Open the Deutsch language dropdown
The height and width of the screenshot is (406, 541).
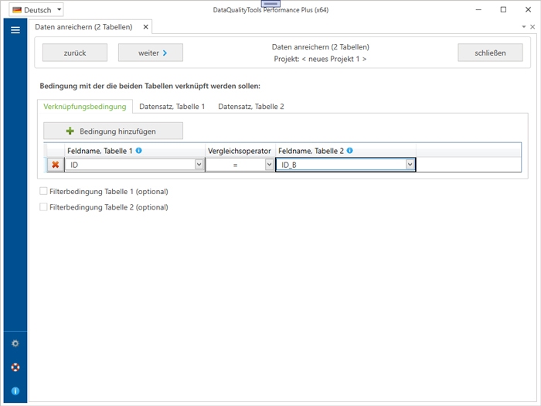pyautogui.click(x=37, y=10)
